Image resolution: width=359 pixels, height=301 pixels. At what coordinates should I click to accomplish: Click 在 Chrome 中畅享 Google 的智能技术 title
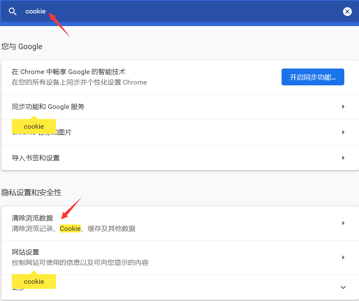pos(69,72)
